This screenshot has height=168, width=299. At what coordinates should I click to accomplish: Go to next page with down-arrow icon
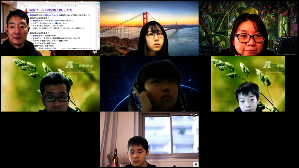[41, 6]
